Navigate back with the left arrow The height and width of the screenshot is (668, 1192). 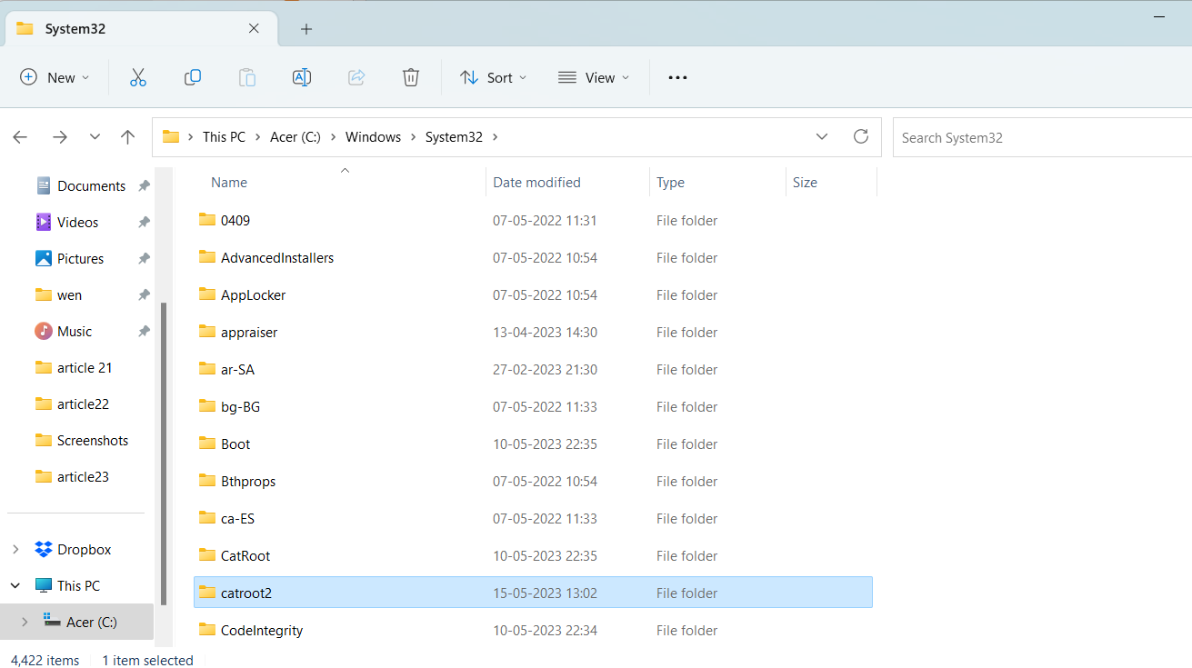click(x=20, y=137)
